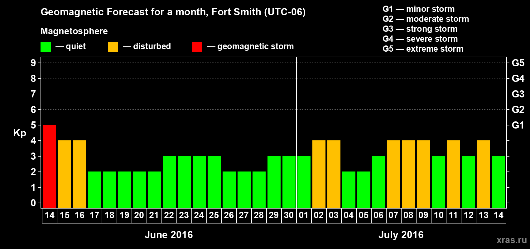Click the green bar for July 14
530x249 pixels.
[499, 182]
